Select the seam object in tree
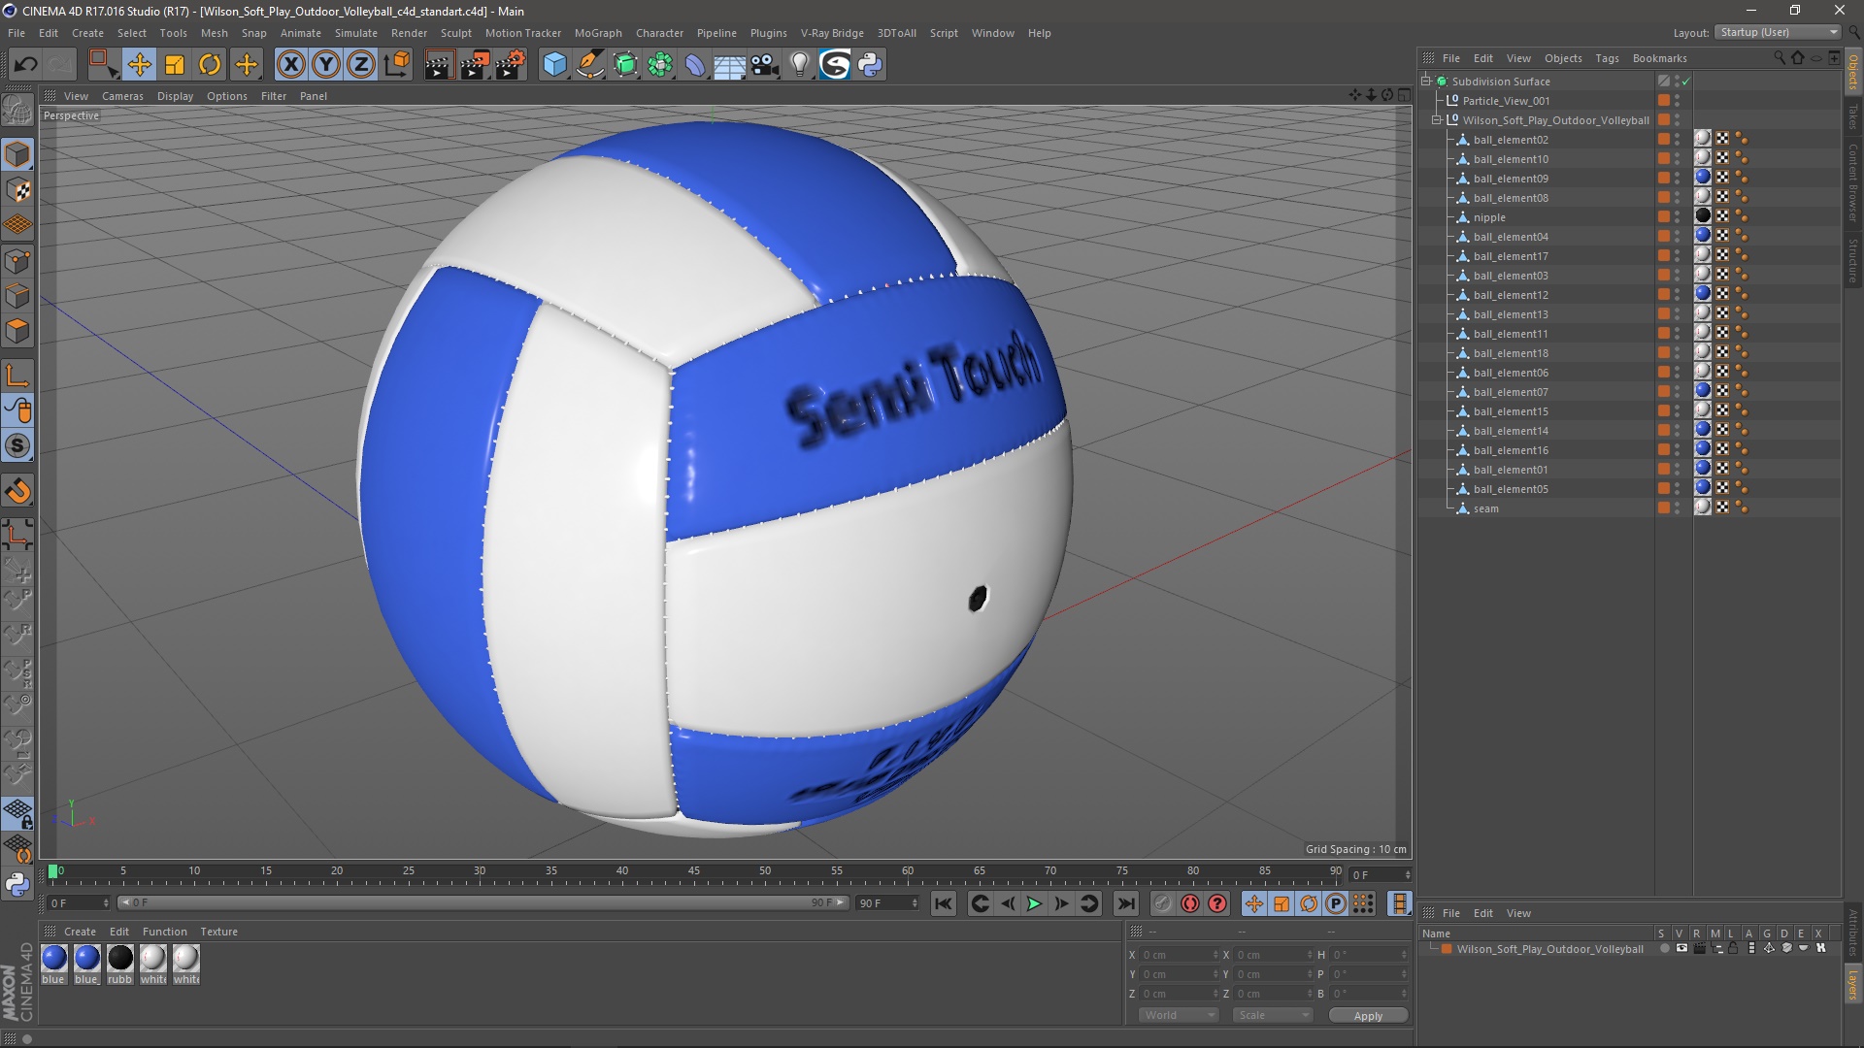The image size is (1864, 1048). [1485, 508]
